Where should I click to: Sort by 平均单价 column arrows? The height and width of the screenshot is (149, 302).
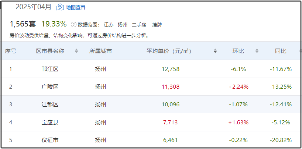pos(215,51)
